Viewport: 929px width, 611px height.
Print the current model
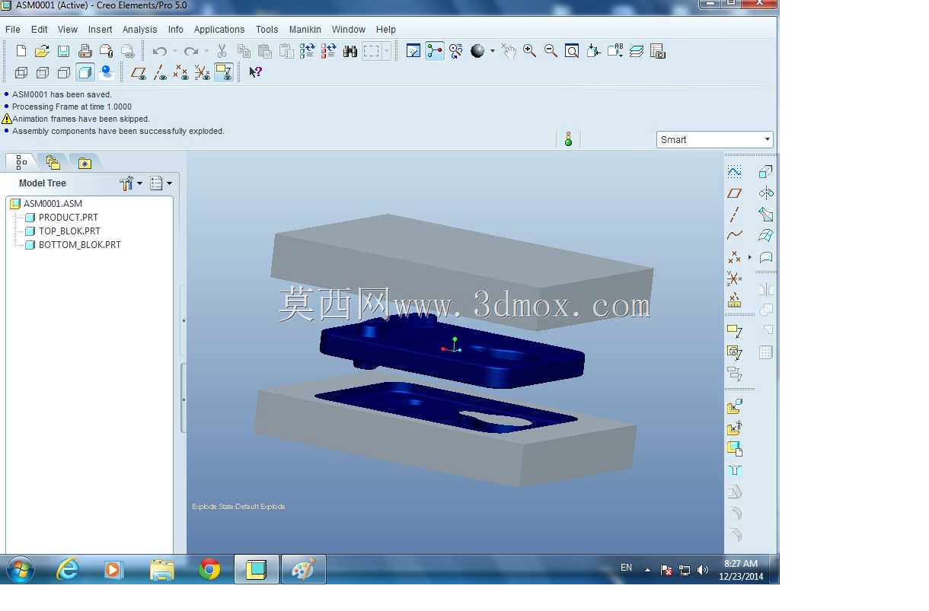(85, 51)
